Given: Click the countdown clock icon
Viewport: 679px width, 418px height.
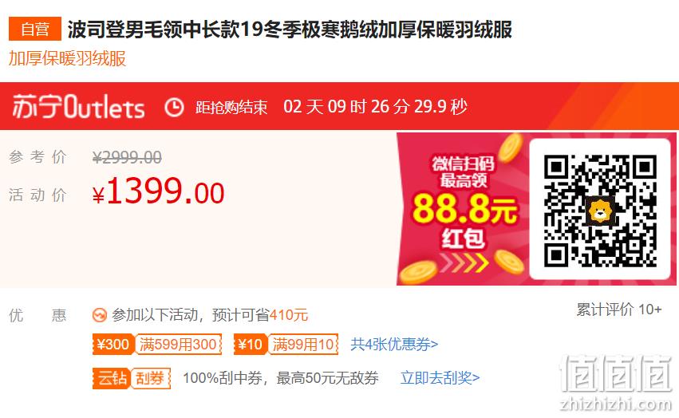Looking at the screenshot, I should click(174, 107).
